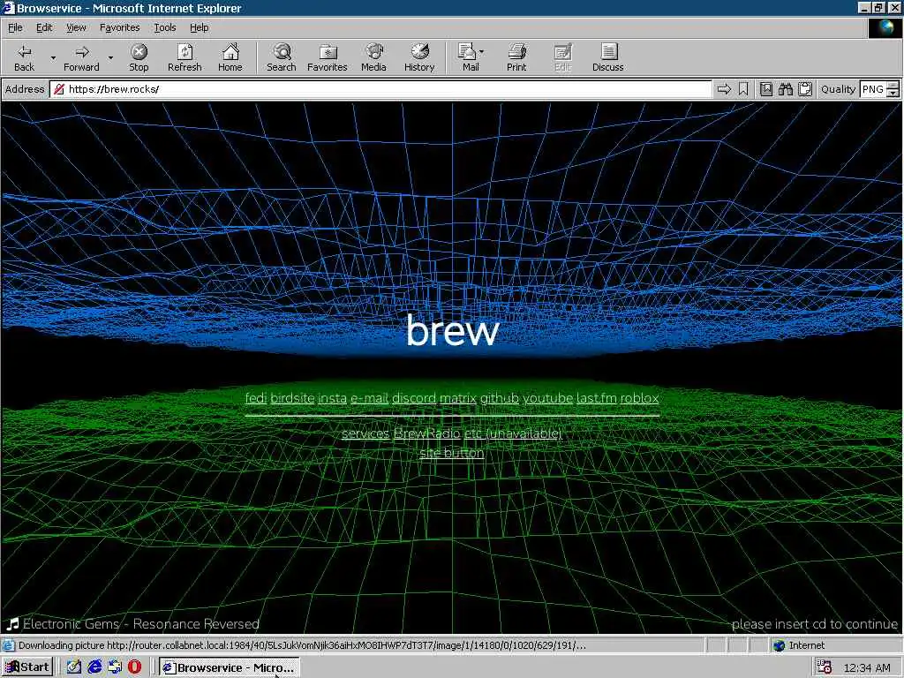Click the tray icon beside the clock
The width and height of the screenshot is (904, 678).
coord(825,667)
